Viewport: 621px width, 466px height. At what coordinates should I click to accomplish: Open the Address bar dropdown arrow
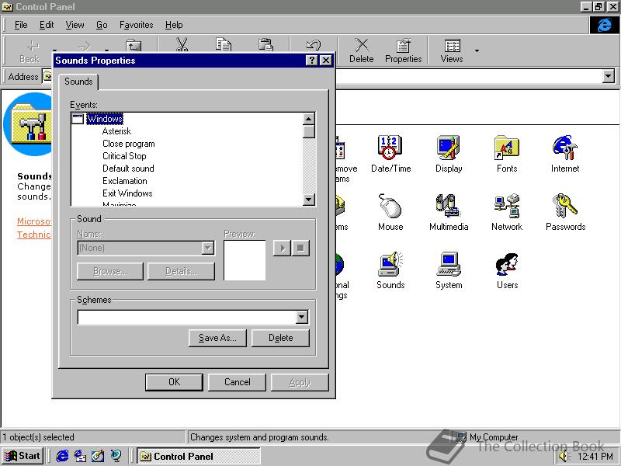(608, 76)
